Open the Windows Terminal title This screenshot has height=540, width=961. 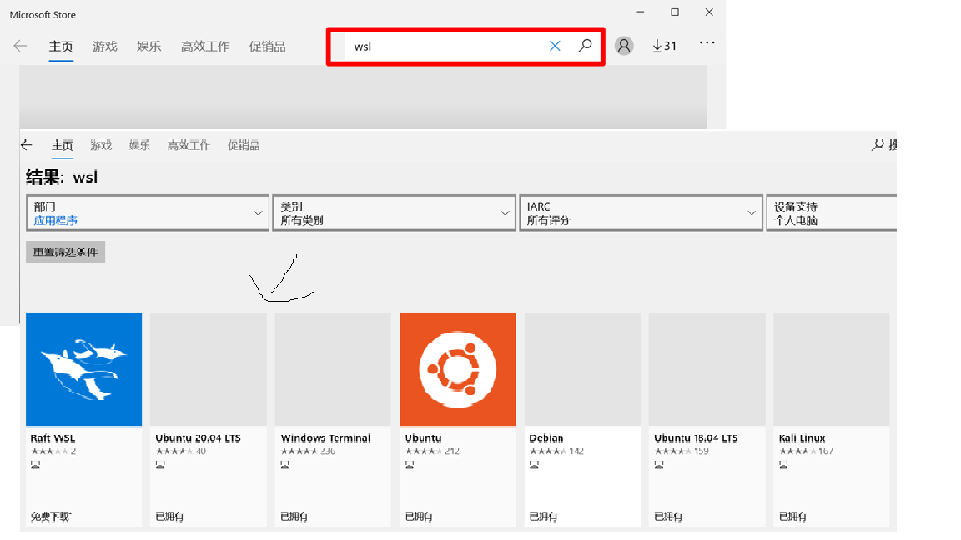coord(325,438)
